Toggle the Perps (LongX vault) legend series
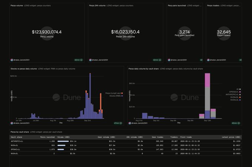 pyautogui.click(x=114, y=93)
